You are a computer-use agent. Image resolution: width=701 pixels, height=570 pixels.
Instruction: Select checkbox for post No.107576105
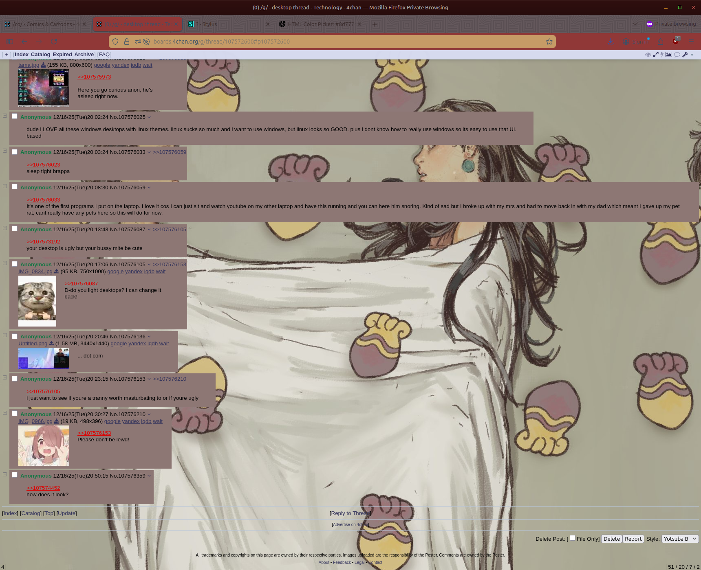point(15,264)
